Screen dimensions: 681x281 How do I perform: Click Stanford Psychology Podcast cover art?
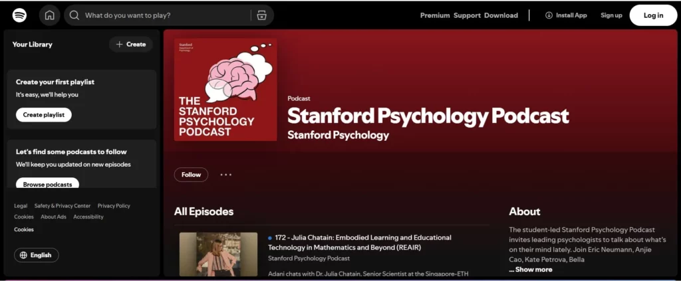tap(225, 89)
